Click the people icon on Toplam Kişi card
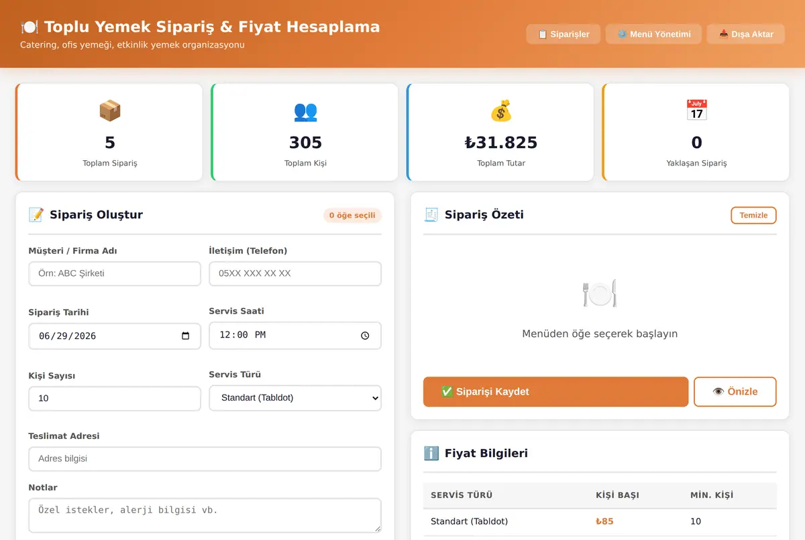805x540 pixels. pyautogui.click(x=305, y=111)
